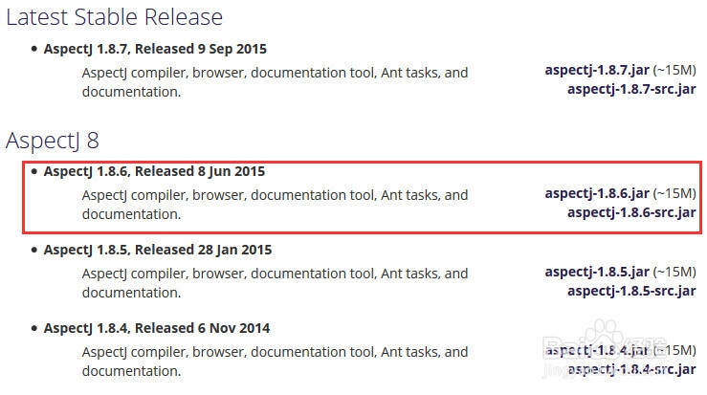Click the bullet before AspectJ 1.8.4
707x395 pixels.
pos(34,328)
